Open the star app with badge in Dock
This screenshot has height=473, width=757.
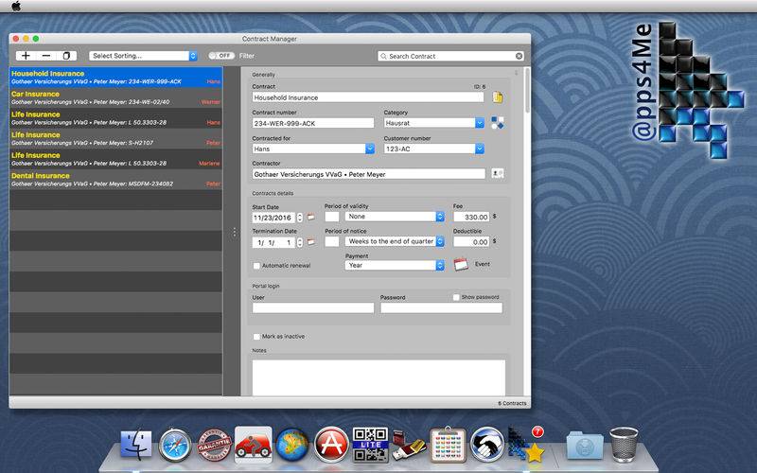[x=526, y=444]
